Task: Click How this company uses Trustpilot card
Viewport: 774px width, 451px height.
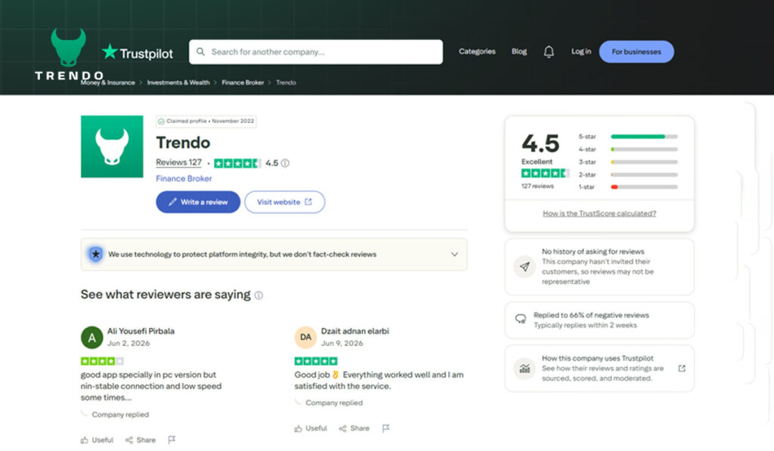Action: (x=599, y=368)
